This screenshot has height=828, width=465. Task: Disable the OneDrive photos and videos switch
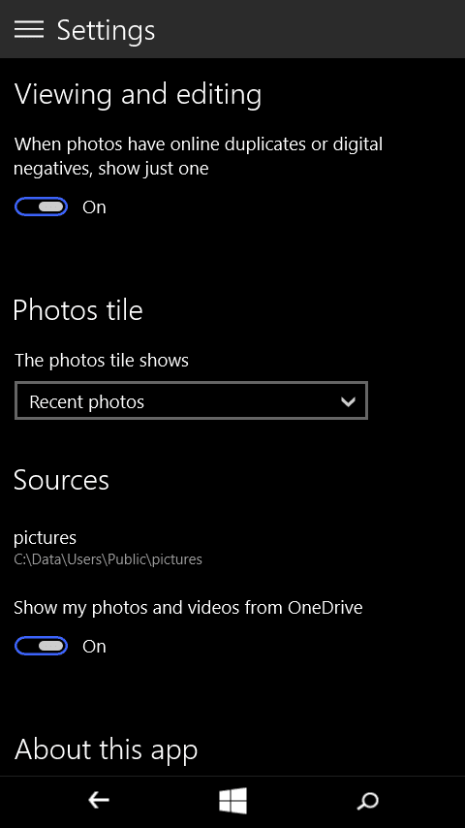click(x=41, y=646)
